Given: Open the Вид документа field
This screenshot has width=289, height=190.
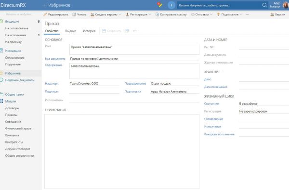Looking at the screenshot, I should coord(134,59).
